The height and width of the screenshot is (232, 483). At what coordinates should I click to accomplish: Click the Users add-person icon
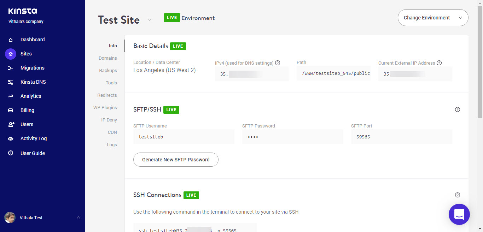[11, 125]
